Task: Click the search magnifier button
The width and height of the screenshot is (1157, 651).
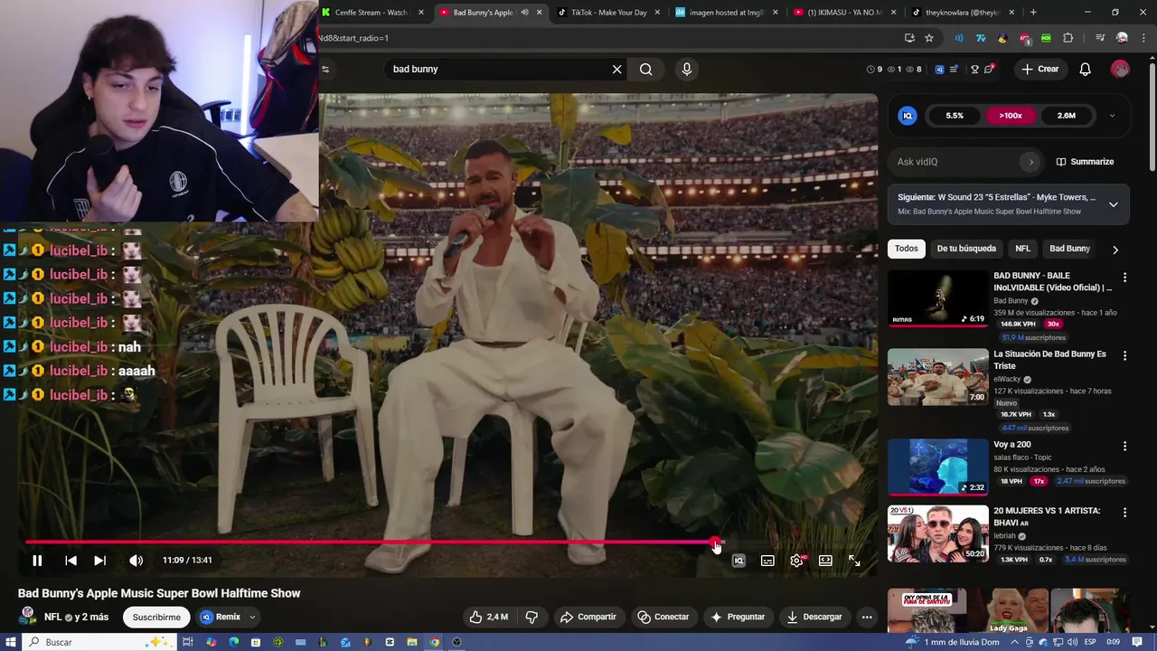Action: pos(645,69)
